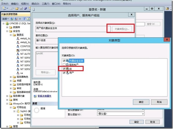The width and height of the screenshot is (173, 129).
Task: Click the Save disk icon in toolbar
Action: point(21,8)
